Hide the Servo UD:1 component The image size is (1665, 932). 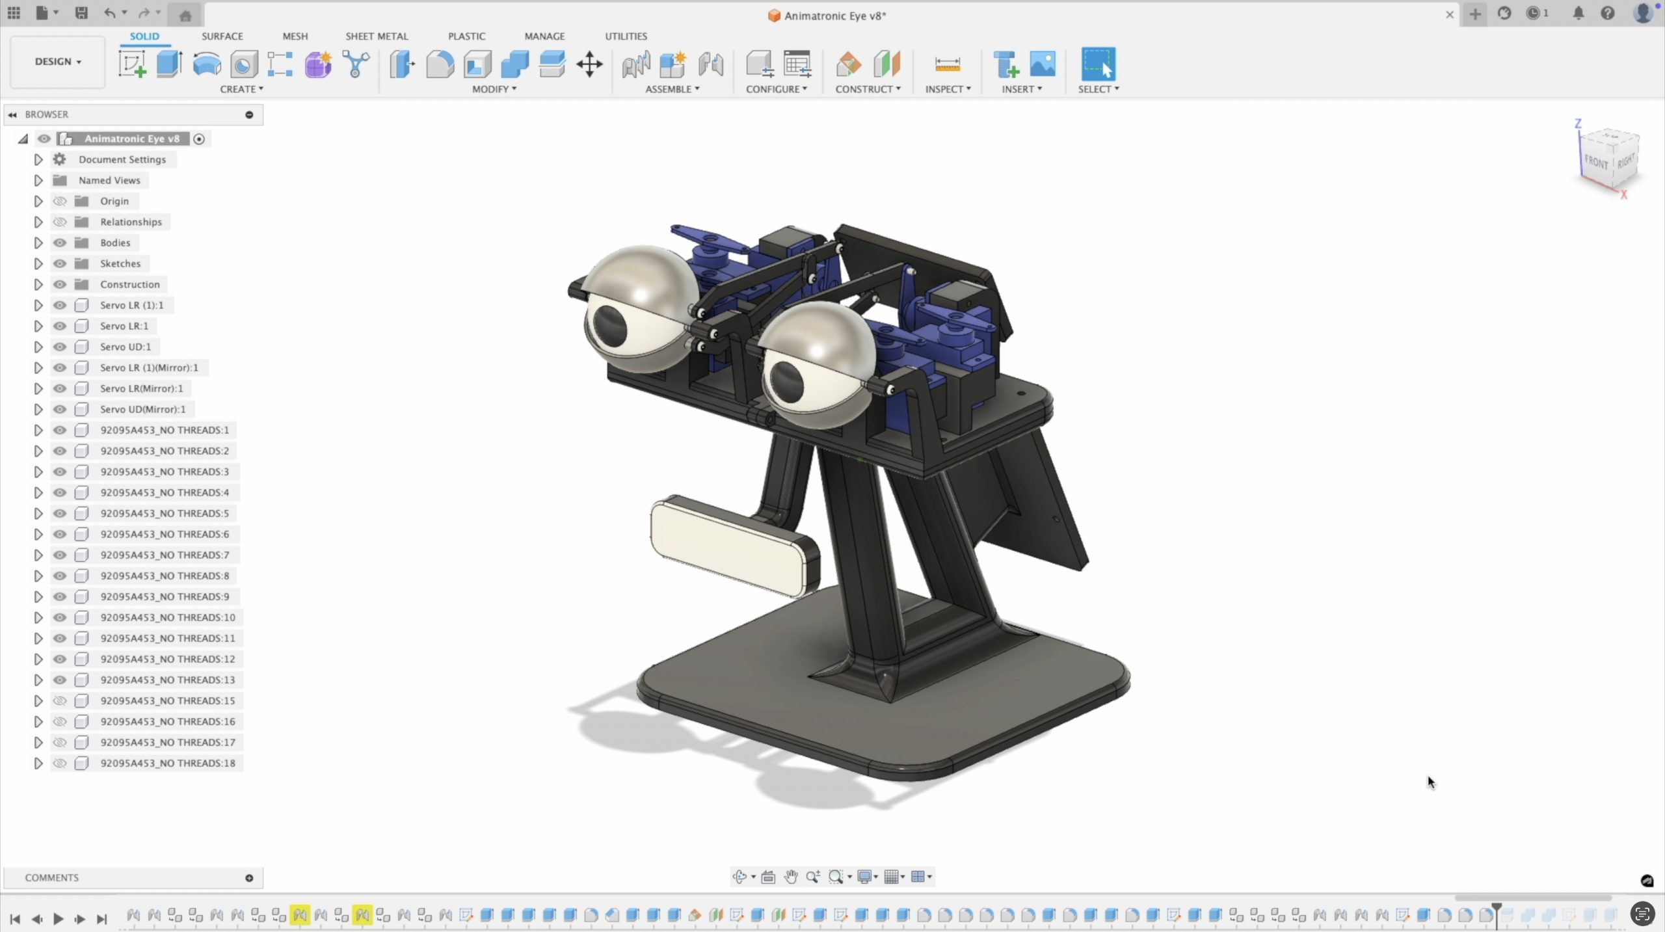60,347
